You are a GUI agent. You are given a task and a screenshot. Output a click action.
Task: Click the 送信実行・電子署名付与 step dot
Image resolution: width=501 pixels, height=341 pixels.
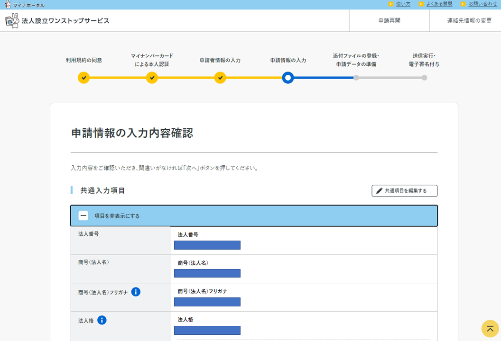pyautogui.click(x=424, y=78)
